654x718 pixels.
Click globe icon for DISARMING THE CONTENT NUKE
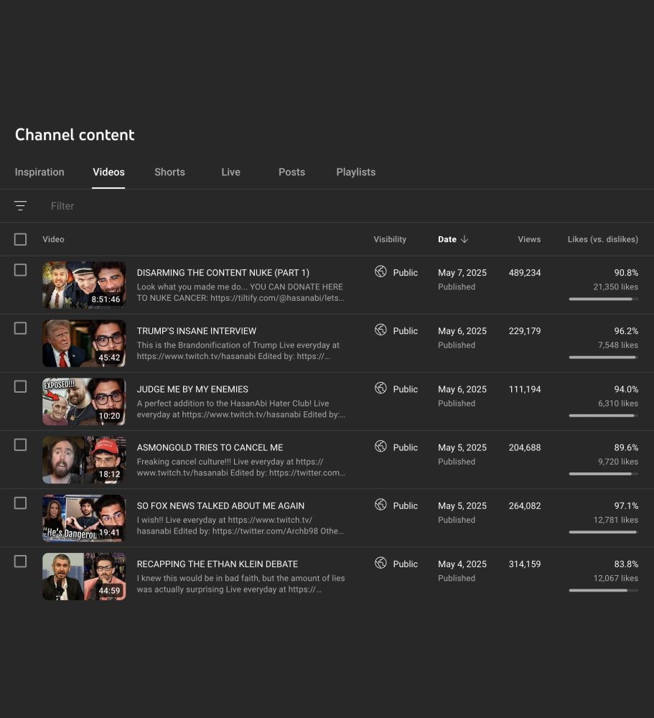pos(380,271)
